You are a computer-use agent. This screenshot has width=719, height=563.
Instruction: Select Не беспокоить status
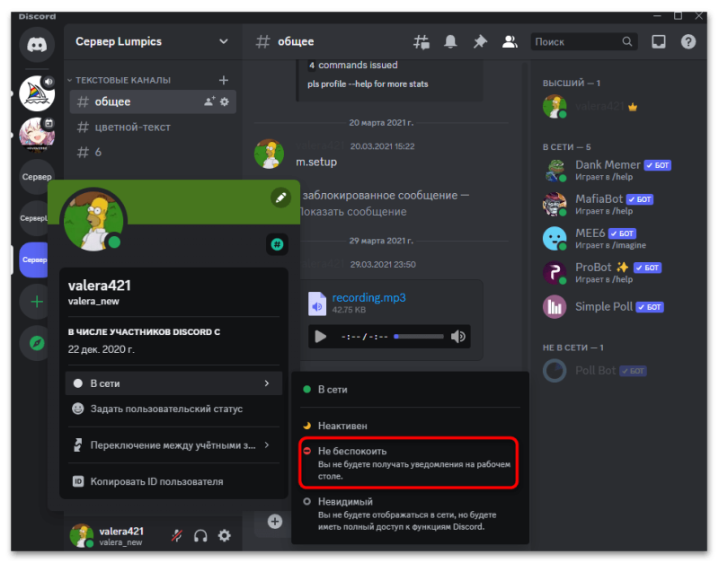[409, 463]
